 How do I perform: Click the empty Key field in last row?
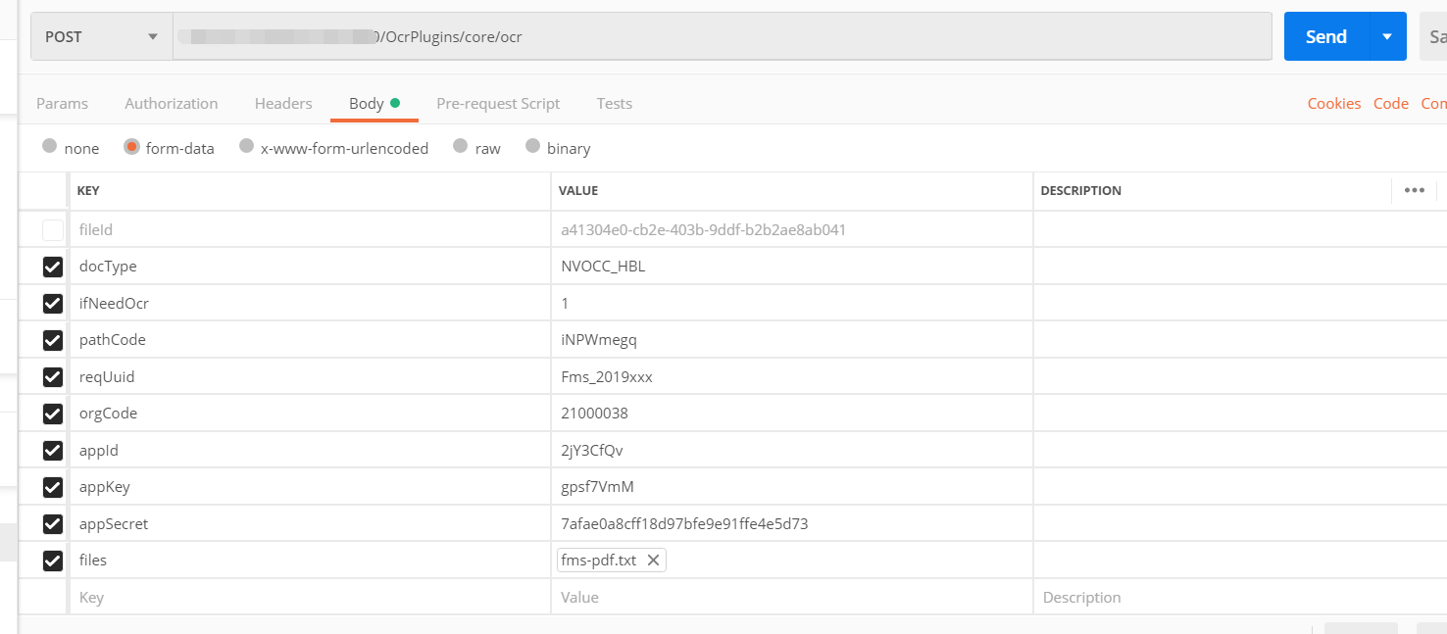pyautogui.click(x=294, y=598)
